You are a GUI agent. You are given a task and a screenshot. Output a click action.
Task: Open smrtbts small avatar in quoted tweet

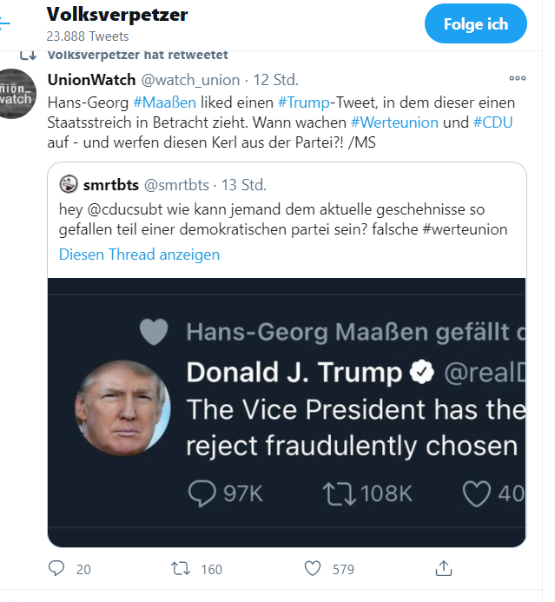click(x=69, y=184)
